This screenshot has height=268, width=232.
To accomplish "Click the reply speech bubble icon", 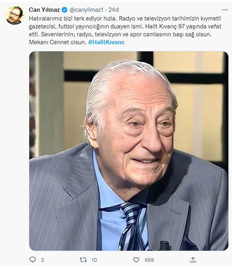I will (32, 260).
